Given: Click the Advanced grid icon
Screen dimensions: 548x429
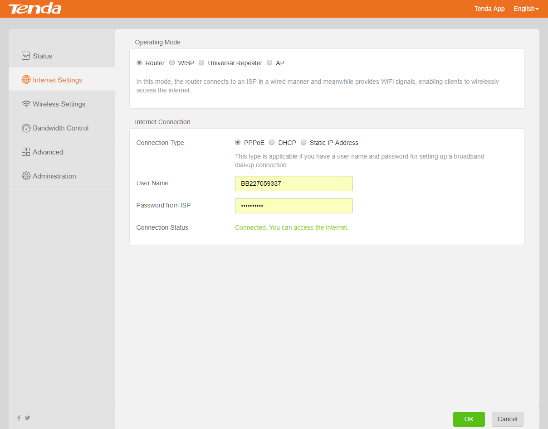Looking at the screenshot, I should (26, 152).
